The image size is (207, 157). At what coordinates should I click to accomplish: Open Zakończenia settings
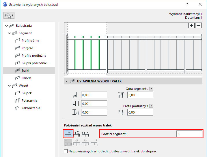31,108
